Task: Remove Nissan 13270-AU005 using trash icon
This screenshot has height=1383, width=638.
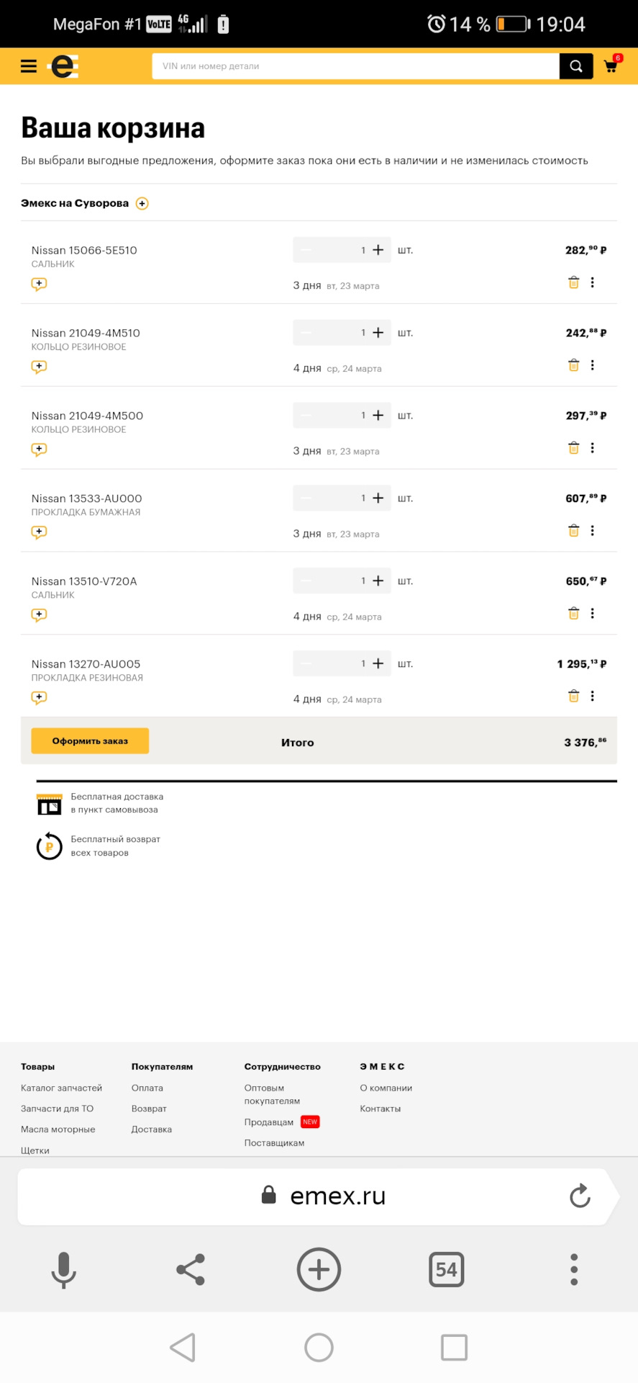Action: 573,696
